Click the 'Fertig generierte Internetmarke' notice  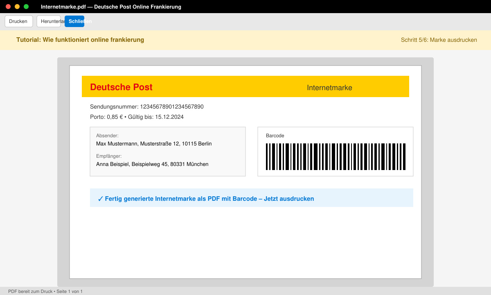[x=252, y=198]
